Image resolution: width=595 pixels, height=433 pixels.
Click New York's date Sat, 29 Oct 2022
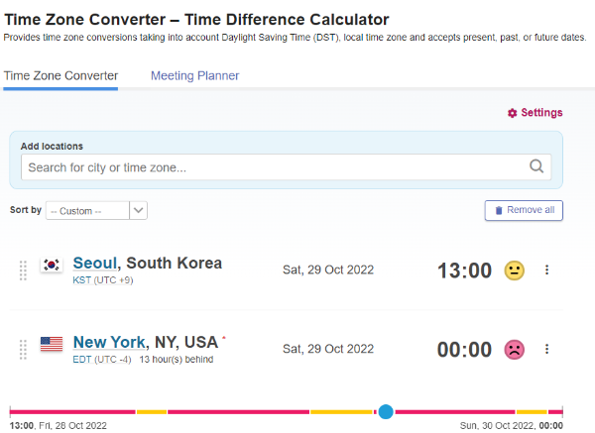(328, 349)
